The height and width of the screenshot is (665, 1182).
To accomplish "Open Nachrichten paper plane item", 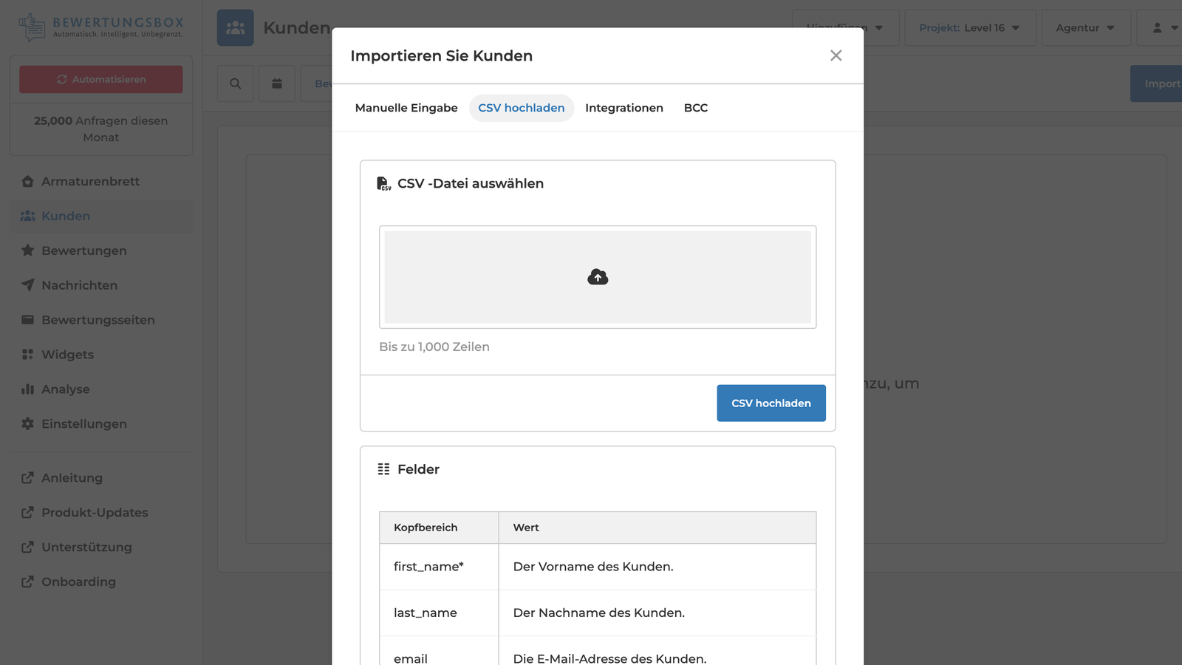I will 79,285.
